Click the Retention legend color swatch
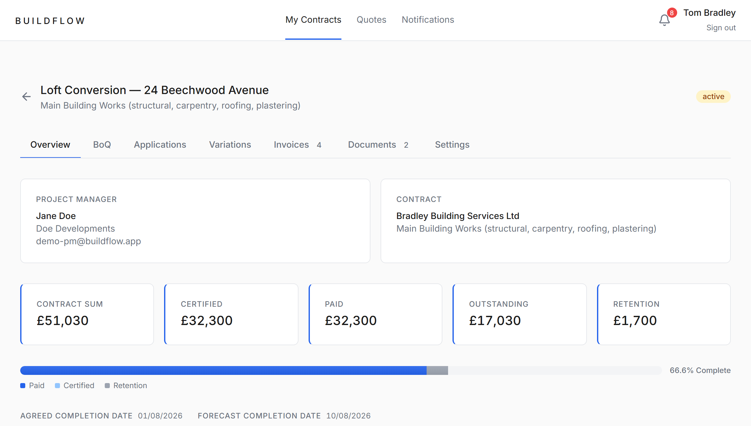Screen dimensions: 751x426 point(107,386)
